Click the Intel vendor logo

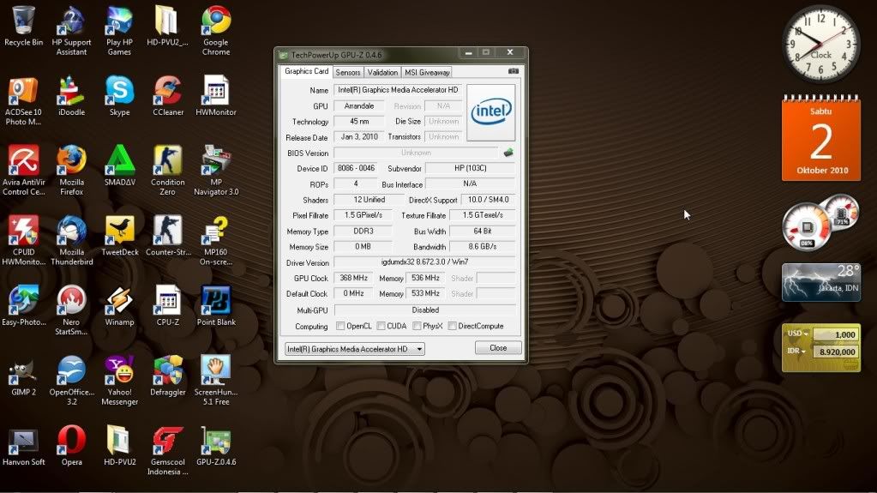490,112
